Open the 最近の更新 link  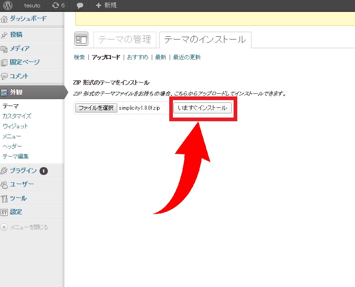click(x=186, y=57)
